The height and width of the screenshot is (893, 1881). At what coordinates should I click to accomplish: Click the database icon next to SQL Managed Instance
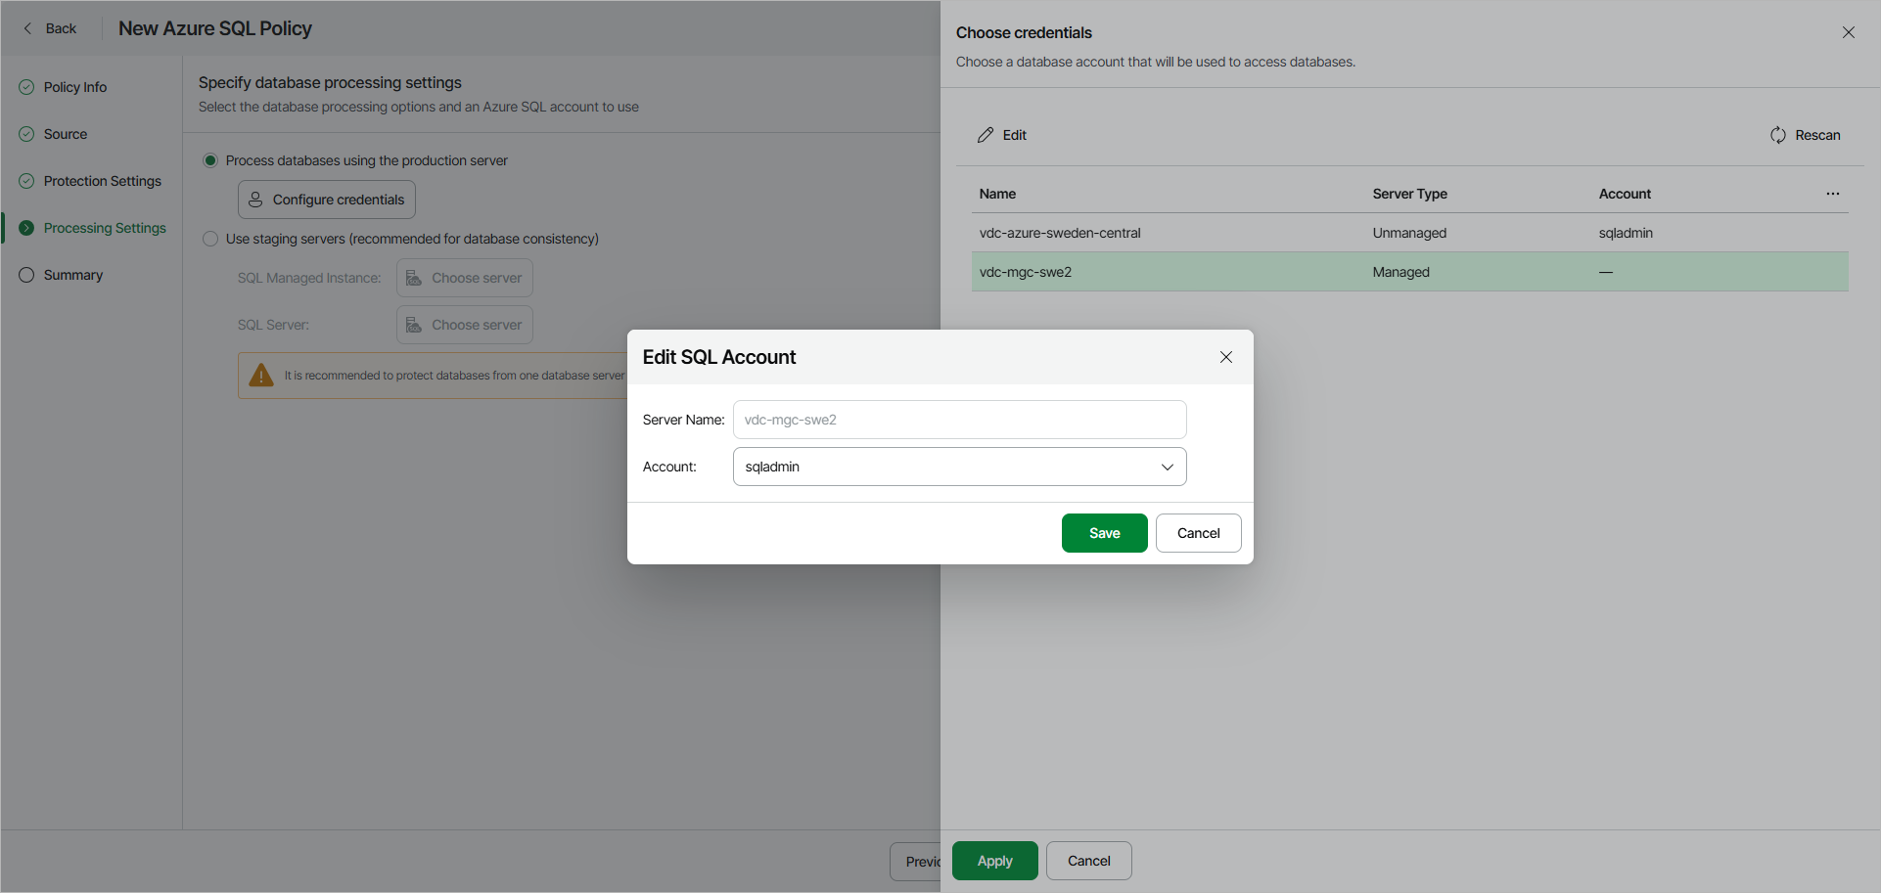click(x=414, y=277)
